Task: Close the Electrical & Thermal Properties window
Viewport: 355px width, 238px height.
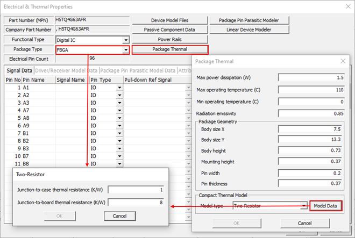Action: coord(346,8)
